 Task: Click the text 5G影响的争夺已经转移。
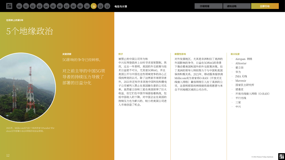(x=82, y=60)
